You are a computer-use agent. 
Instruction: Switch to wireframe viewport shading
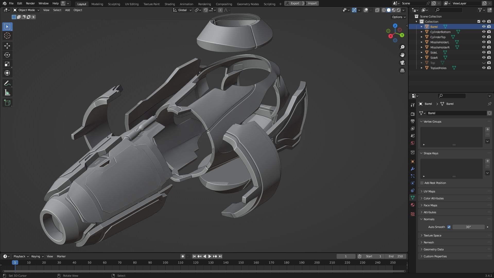384,10
